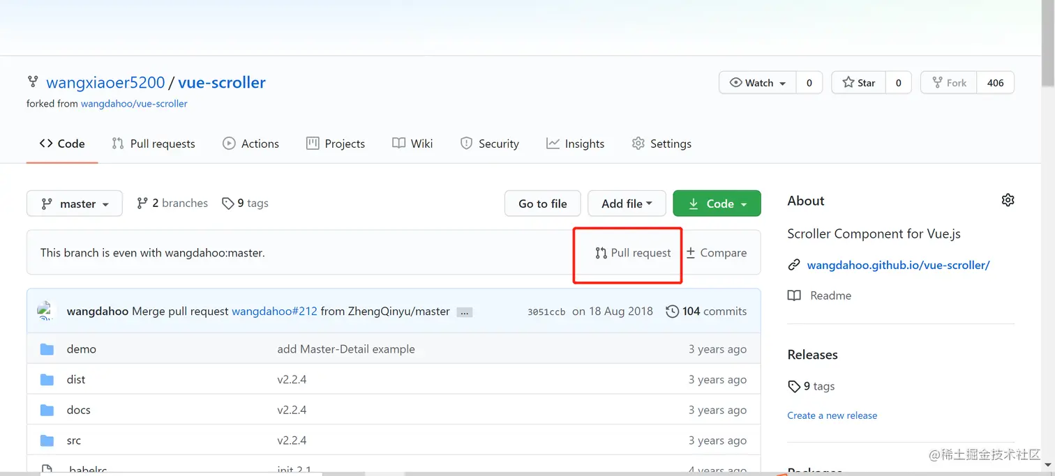Viewport: 1055px width, 476px height.
Task: Open the watchers count of 0
Action: click(809, 82)
